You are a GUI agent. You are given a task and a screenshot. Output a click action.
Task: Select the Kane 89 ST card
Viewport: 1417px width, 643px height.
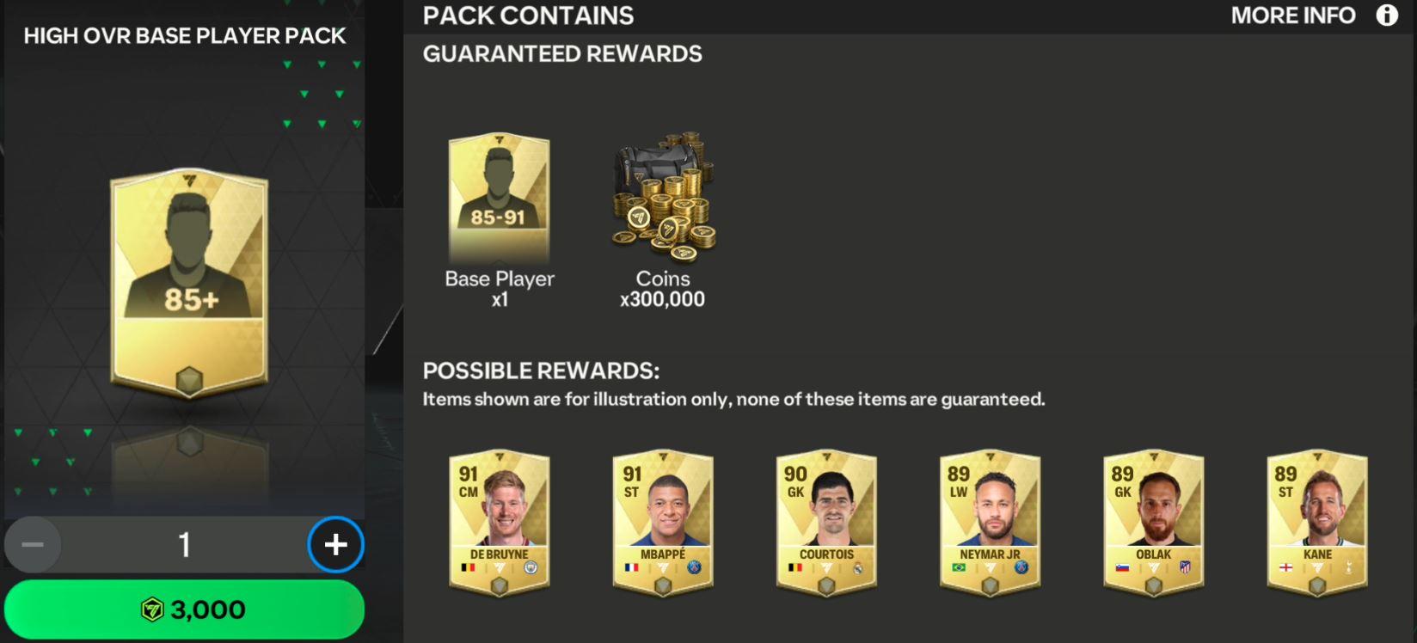coord(1317,523)
